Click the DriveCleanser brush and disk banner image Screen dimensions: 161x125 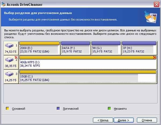[x=151, y=17]
